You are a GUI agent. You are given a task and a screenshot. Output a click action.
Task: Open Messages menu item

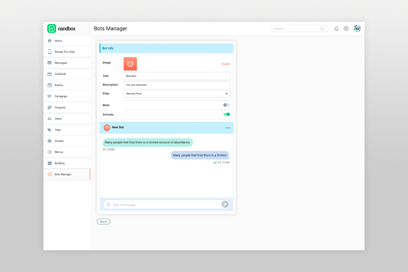[67, 63]
